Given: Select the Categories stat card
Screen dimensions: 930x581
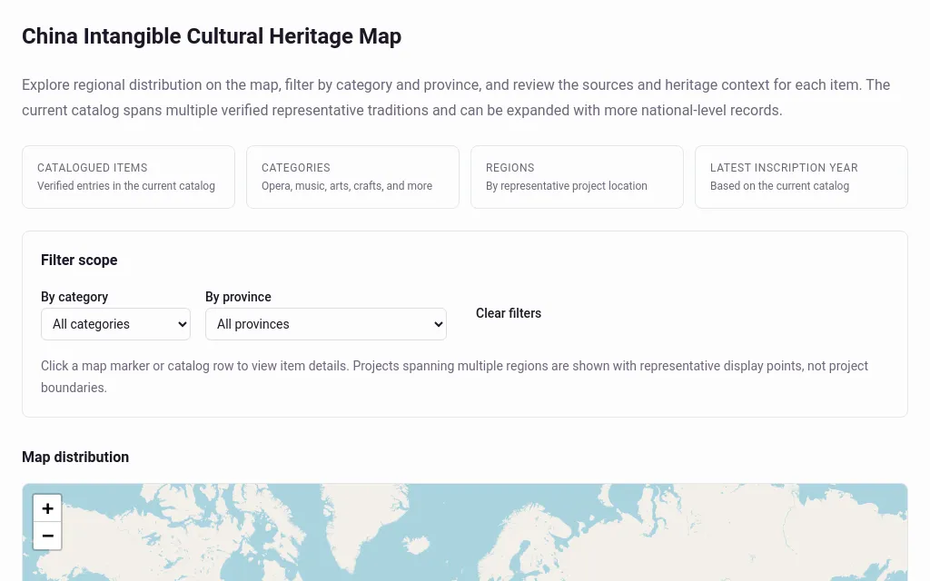Looking at the screenshot, I should [352, 177].
